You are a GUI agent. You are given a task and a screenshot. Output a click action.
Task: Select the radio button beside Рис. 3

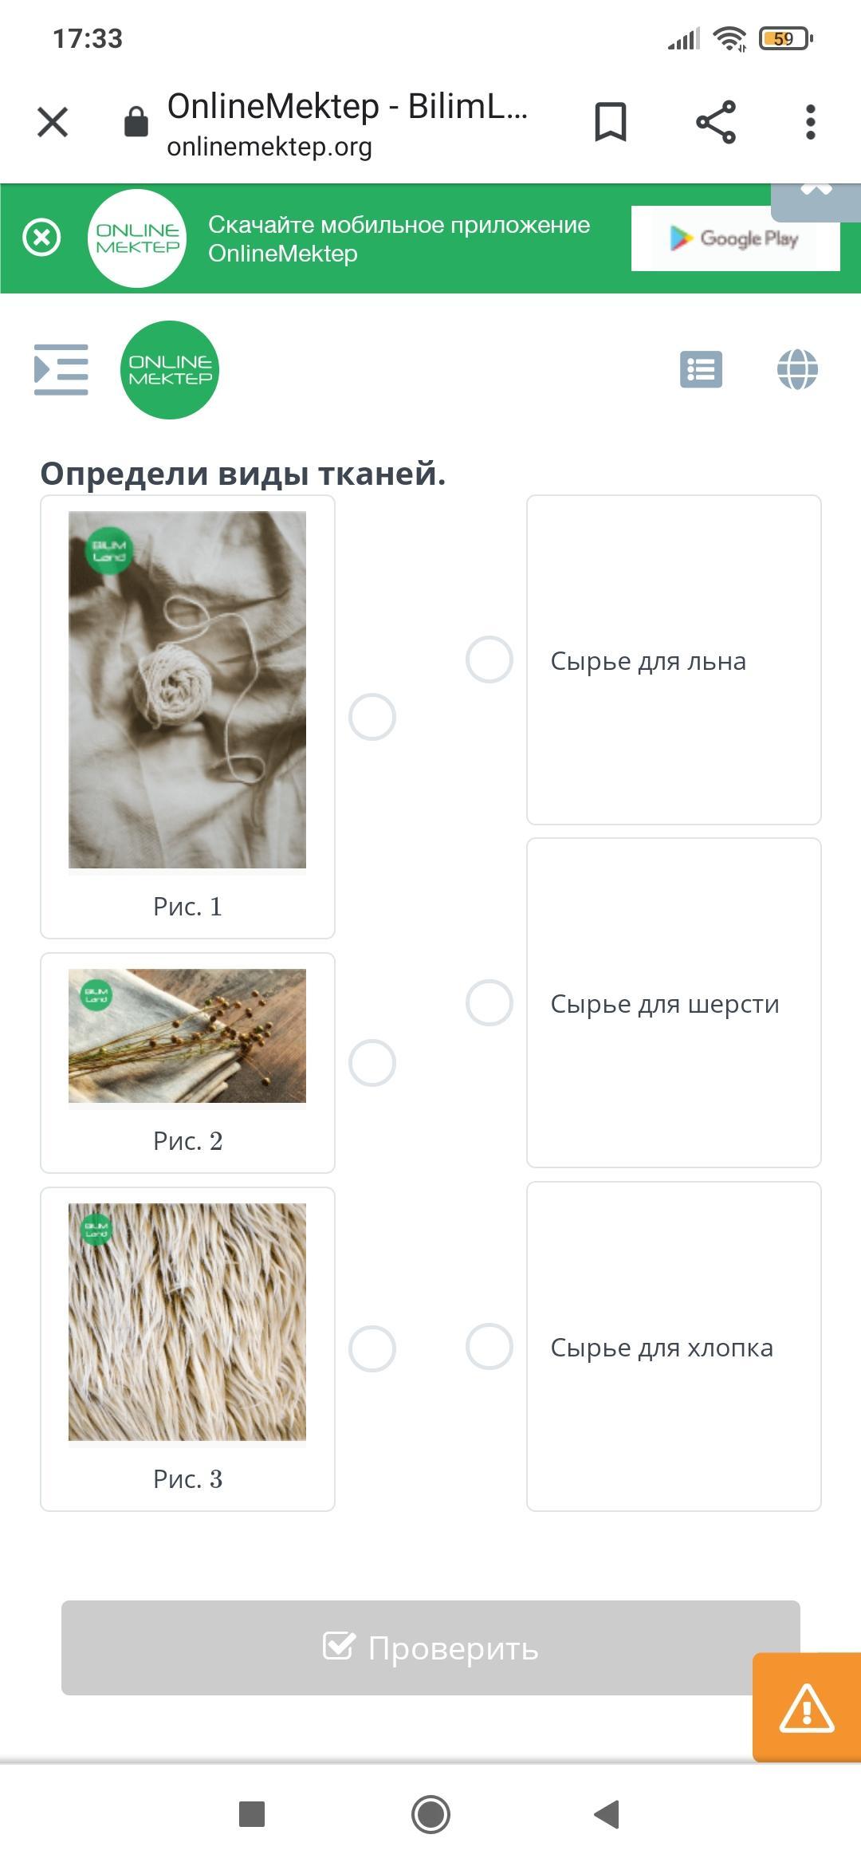(372, 1349)
